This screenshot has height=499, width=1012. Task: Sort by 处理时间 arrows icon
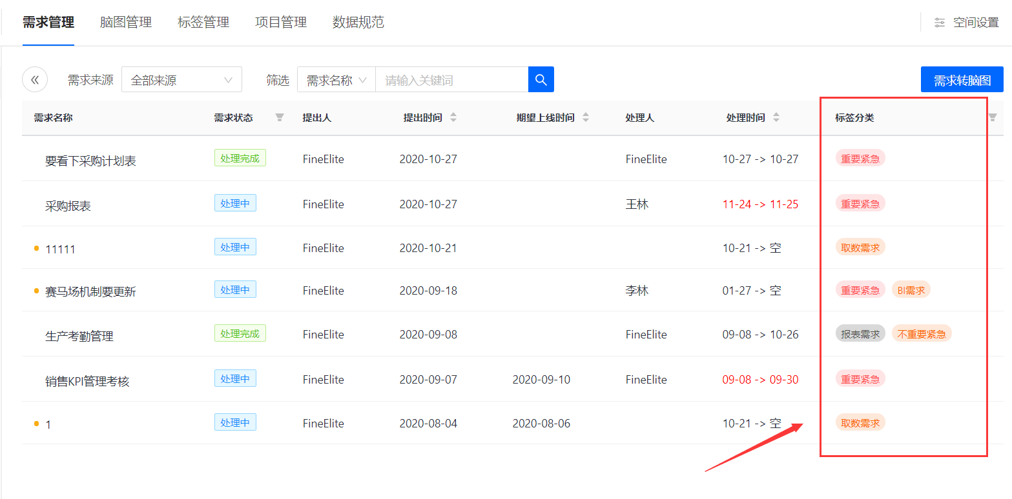pyautogui.click(x=776, y=117)
